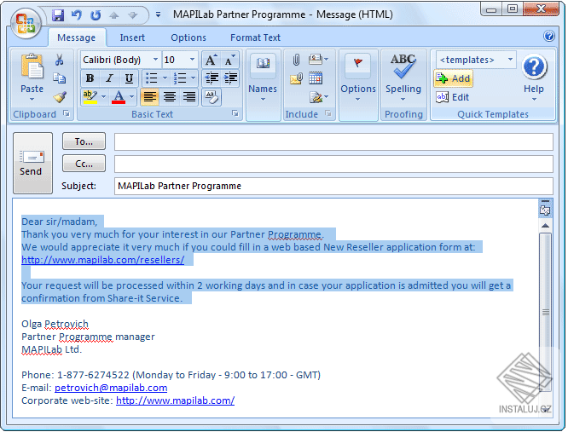Apply bulleted list

pyautogui.click(x=152, y=78)
